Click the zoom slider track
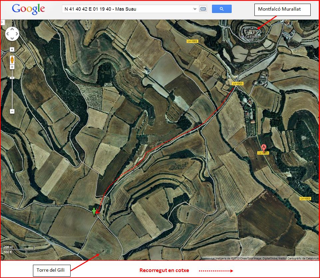Image resolution: width=320 pixels, height=278 pixels. [x=12, y=93]
